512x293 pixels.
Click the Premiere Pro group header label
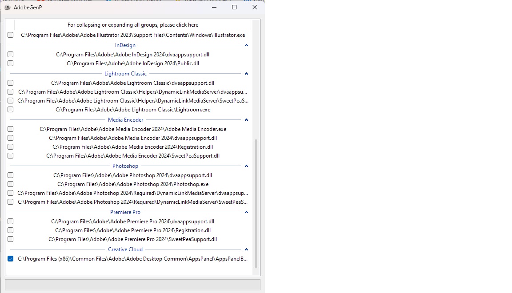[125, 212]
